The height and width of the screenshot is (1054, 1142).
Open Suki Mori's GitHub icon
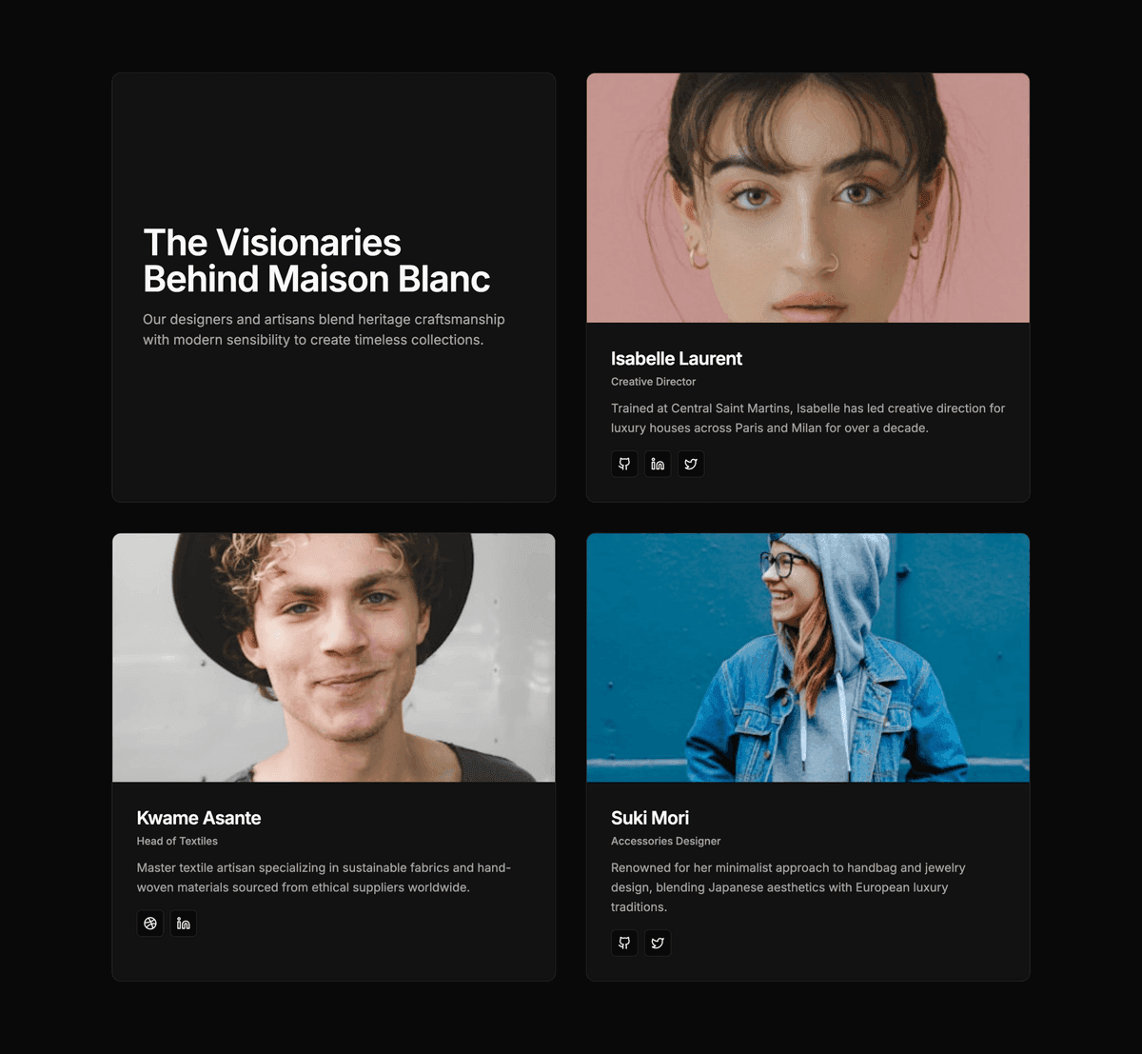pyautogui.click(x=624, y=943)
